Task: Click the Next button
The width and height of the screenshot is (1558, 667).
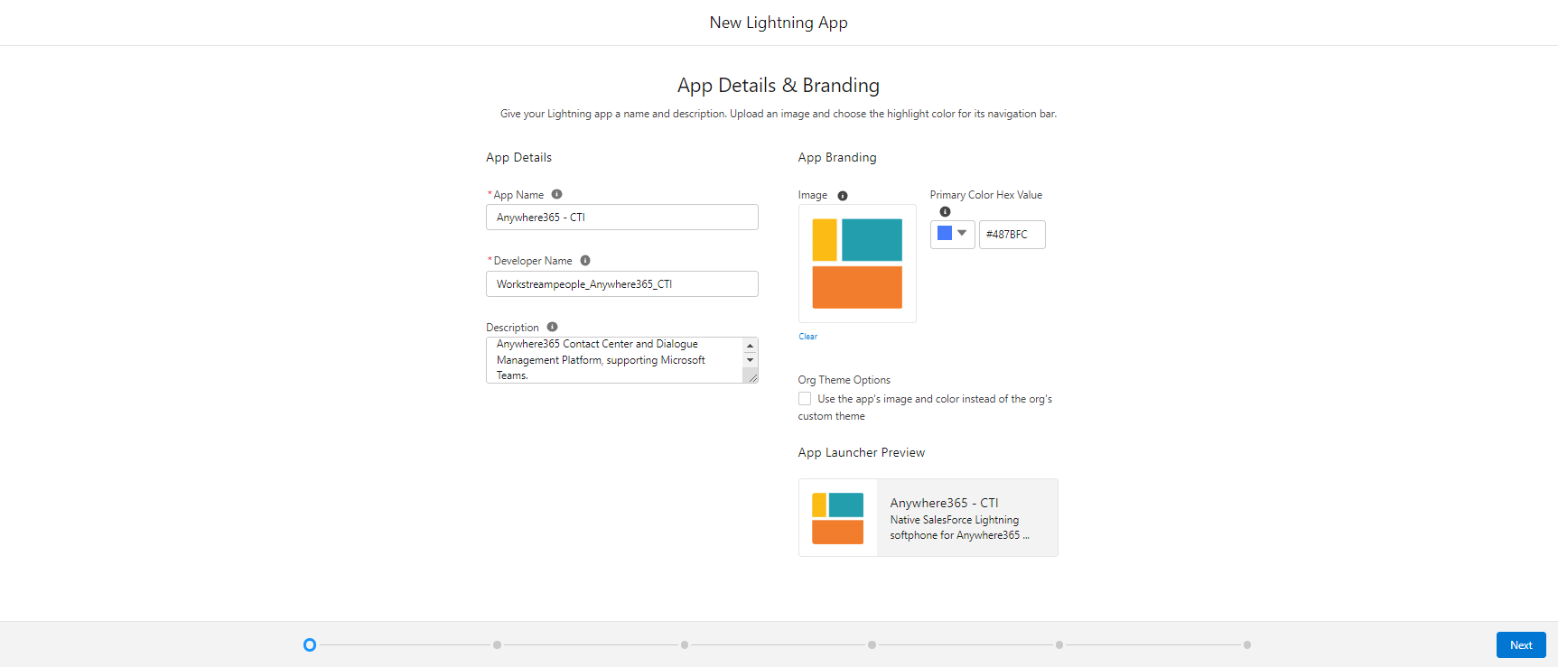Action: tap(1520, 644)
